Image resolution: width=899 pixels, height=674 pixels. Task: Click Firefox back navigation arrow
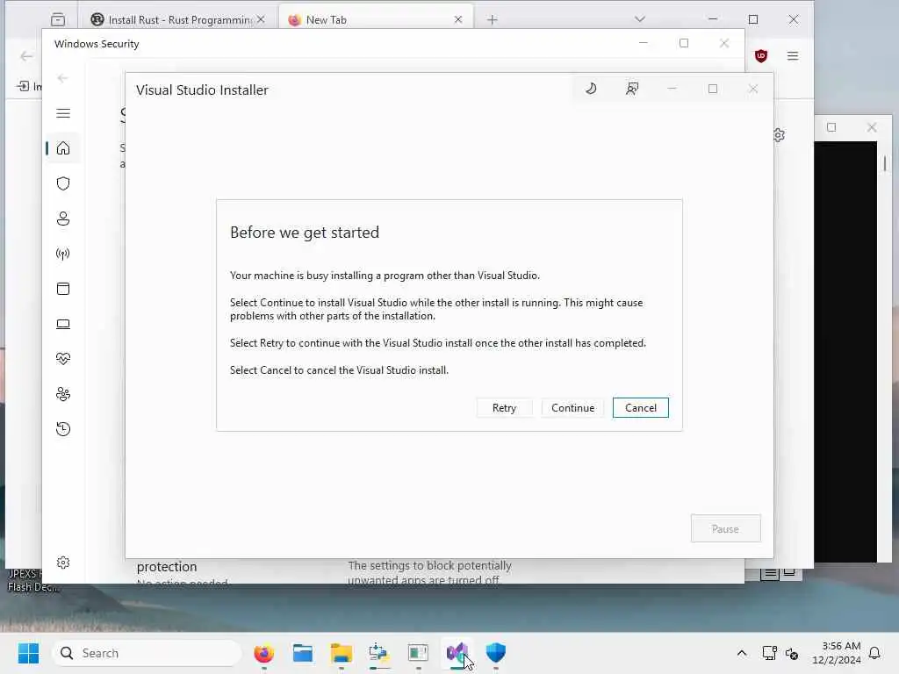coord(26,56)
